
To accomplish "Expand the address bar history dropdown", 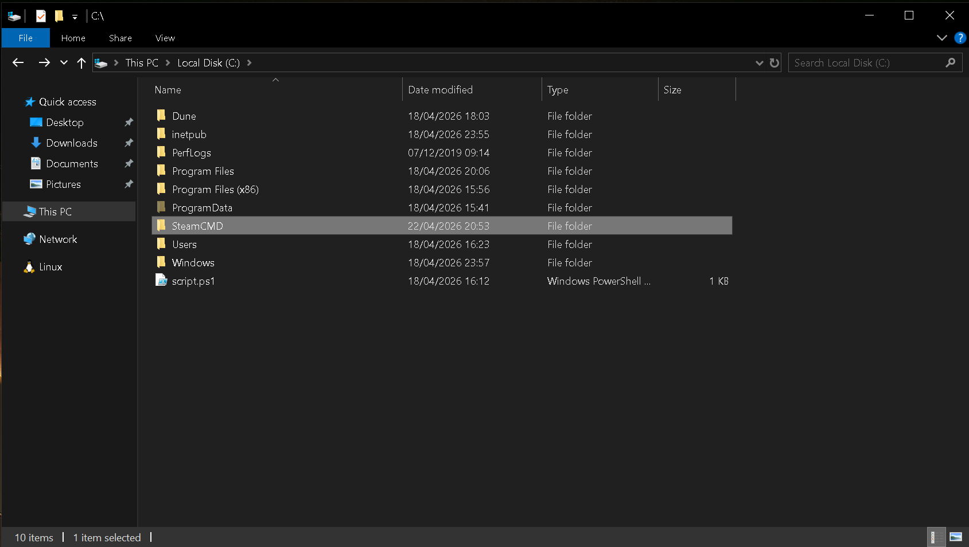I will pos(759,63).
